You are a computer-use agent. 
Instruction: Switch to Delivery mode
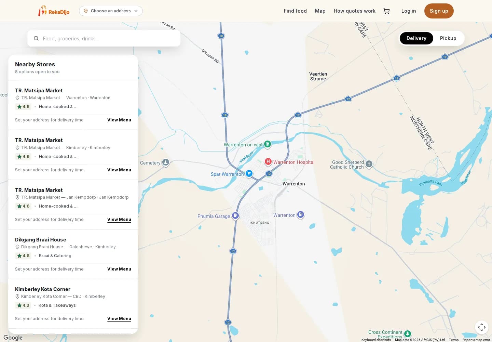click(x=416, y=38)
